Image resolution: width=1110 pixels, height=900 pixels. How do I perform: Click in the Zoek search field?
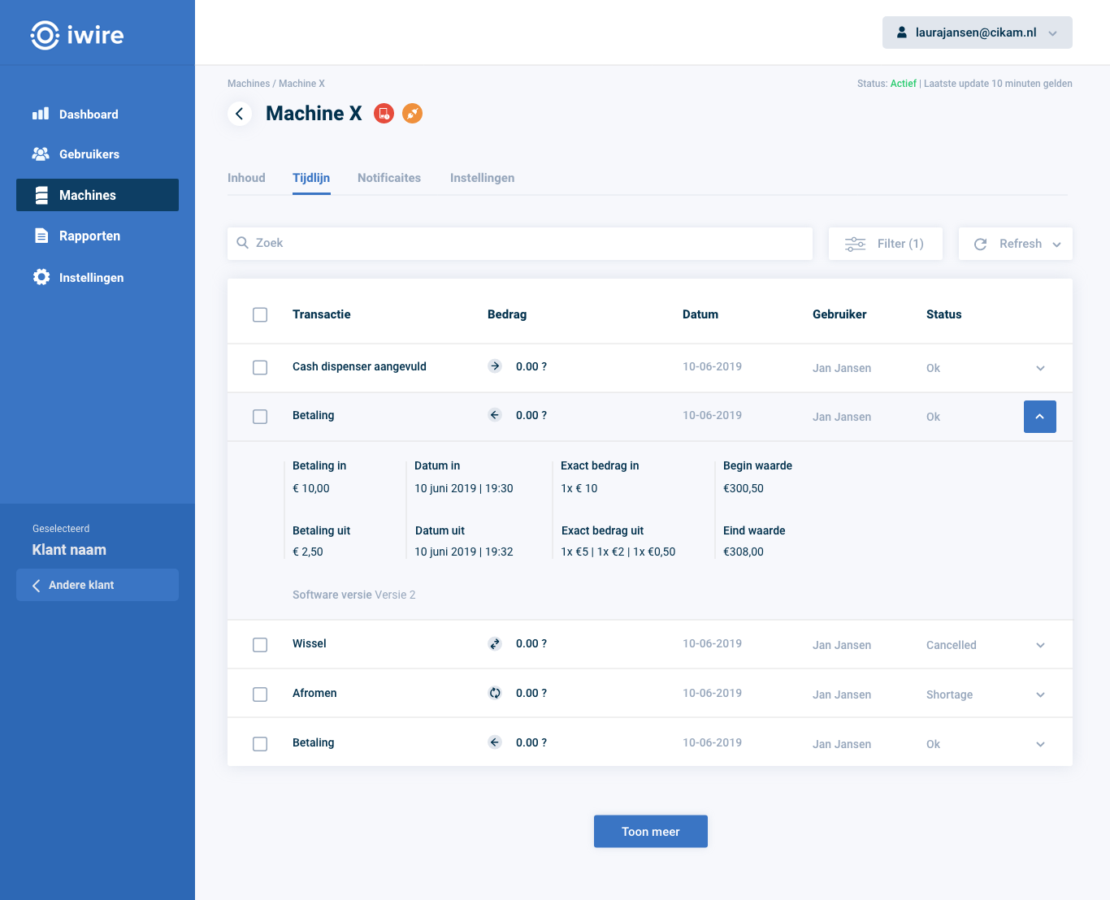tap(520, 244)
